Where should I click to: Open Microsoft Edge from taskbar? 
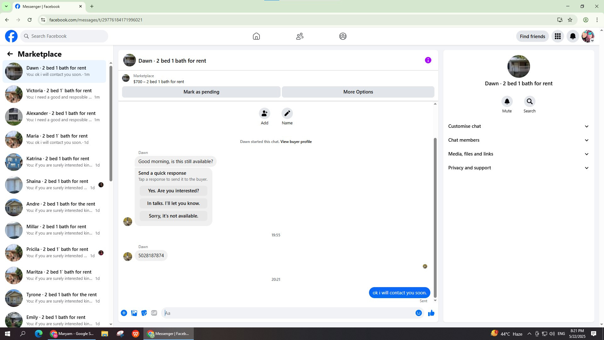tap(39, 334)
